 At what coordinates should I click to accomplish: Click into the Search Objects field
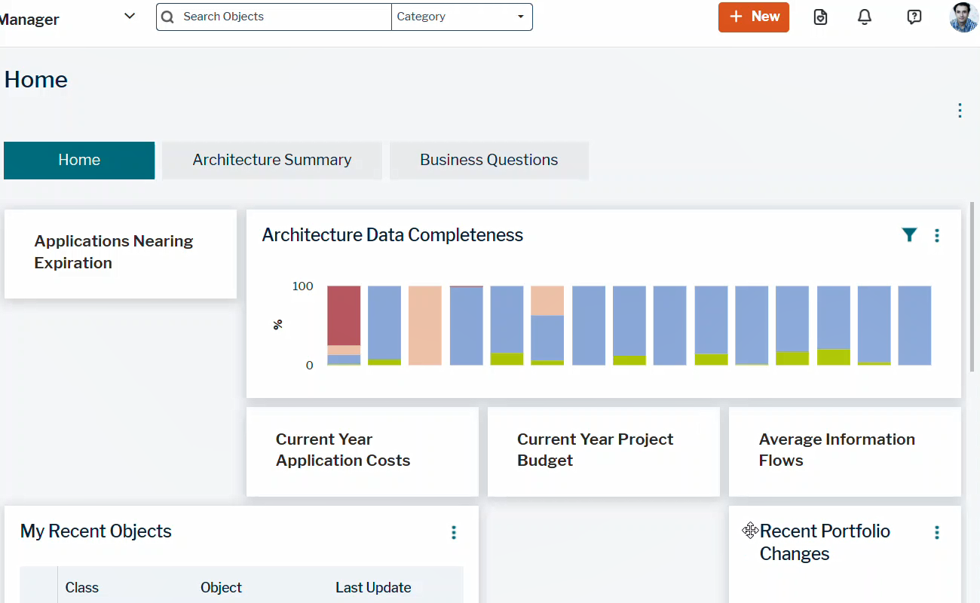point(283,17)
